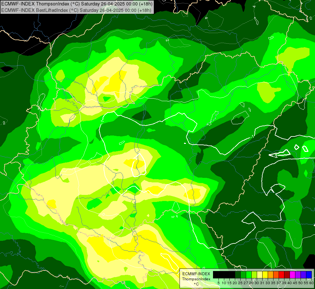Click the ThompsonIndex title line in header
Viewport: 315px width, 289px height.
pyautogui.click(x=77, y=4)
